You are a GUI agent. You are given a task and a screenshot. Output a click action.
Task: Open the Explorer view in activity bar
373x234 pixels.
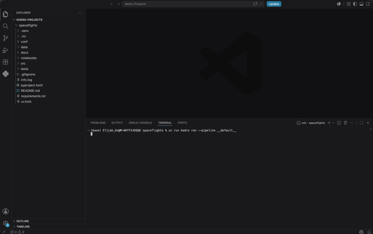tap(5, 14)
